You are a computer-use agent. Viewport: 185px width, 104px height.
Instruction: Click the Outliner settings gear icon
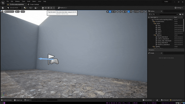click(183, 14)
